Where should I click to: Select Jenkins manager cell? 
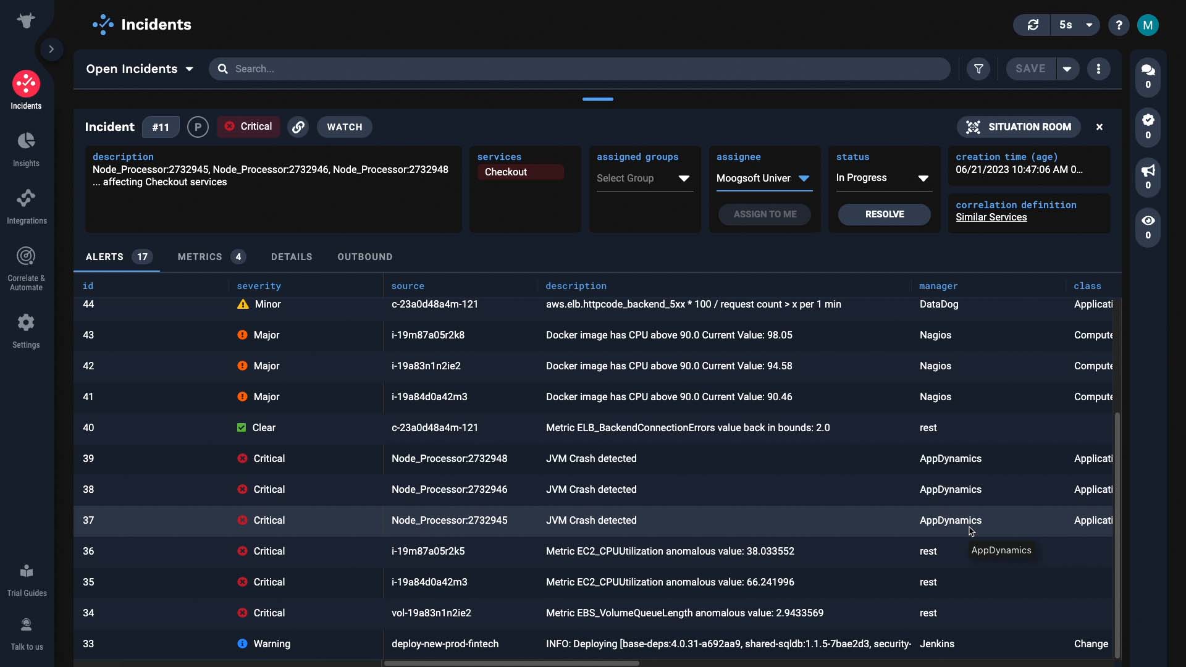(x=936, y=644)
